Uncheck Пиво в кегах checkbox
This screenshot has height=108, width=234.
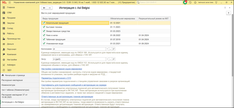(44, 35)
